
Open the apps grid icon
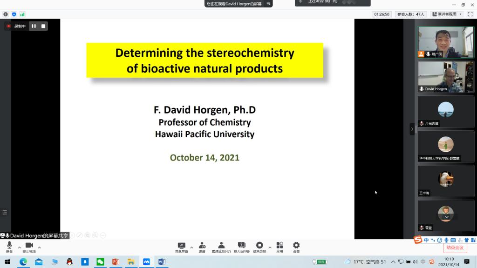pyautogui.click(x=279, y=247)
